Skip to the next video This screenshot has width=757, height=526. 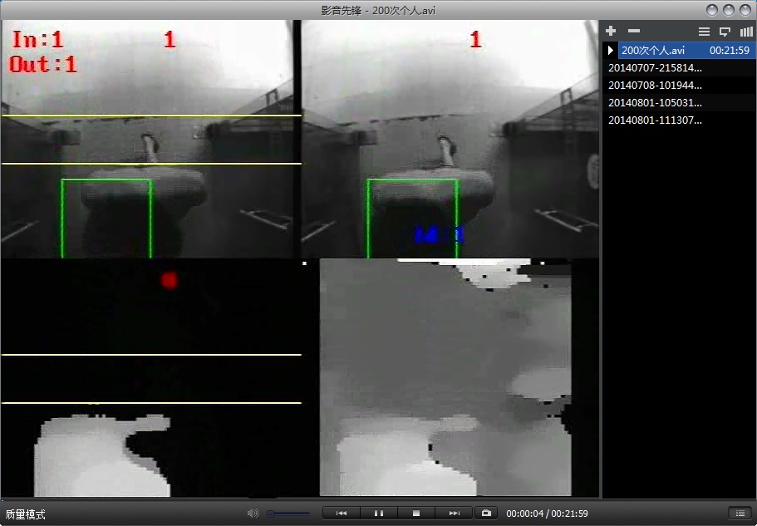coord(454,514)
